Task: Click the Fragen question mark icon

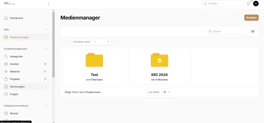Action: [6, 94]
